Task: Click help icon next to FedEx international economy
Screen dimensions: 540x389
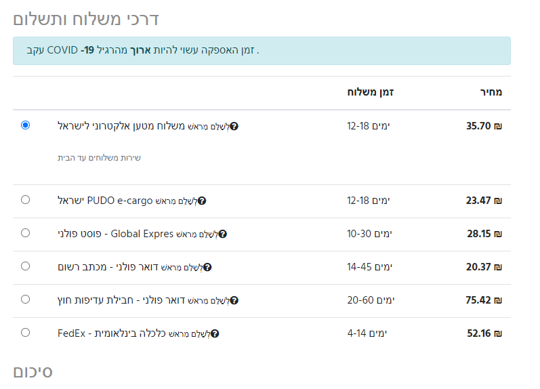Action: (215, 334)
